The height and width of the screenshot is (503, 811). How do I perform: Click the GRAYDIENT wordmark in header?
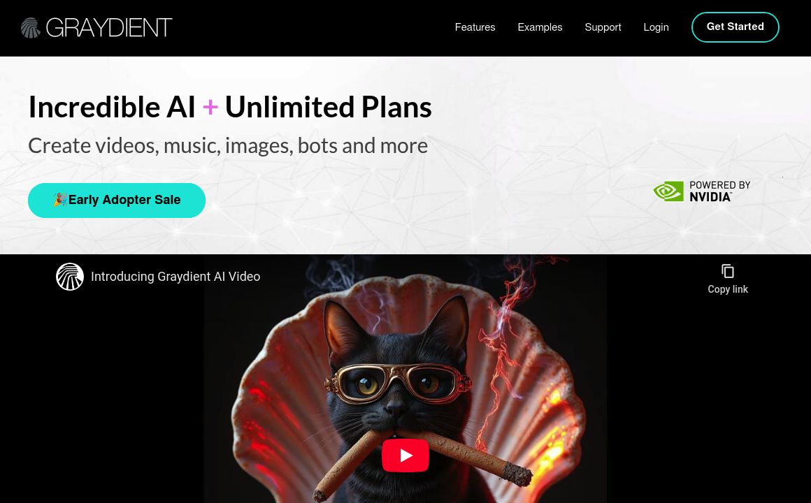(109, 28)
